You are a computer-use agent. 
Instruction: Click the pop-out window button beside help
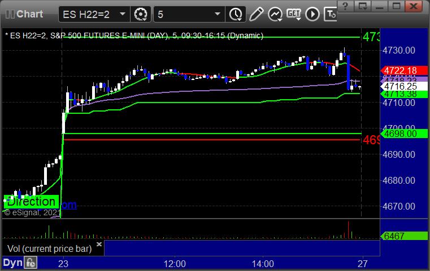point(362,6)
